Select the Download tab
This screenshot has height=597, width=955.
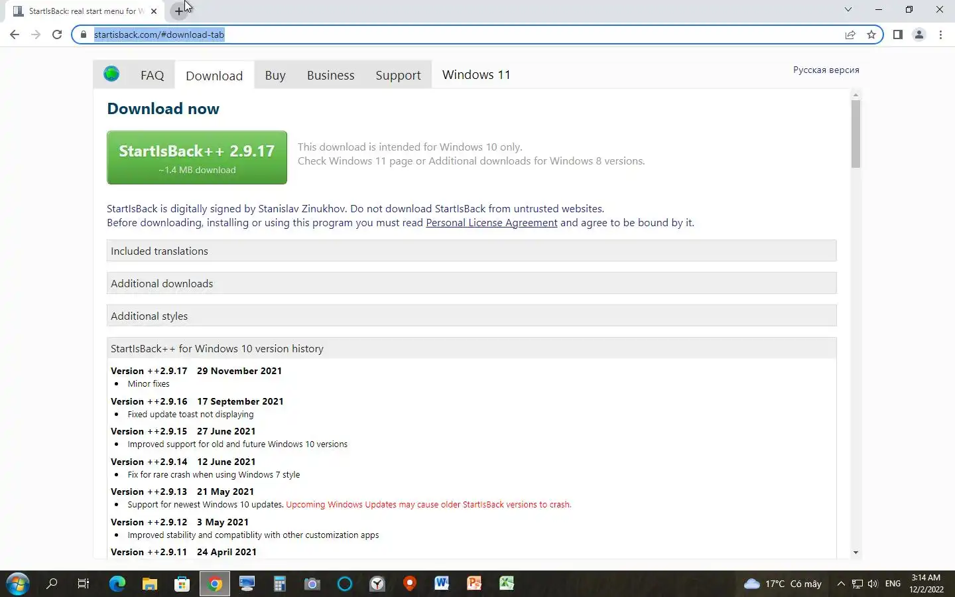pos(214,76)
